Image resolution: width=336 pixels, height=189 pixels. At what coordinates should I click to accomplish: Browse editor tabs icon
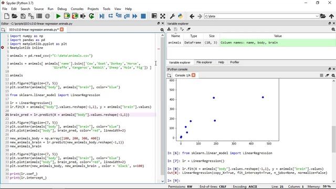[3, 29]
